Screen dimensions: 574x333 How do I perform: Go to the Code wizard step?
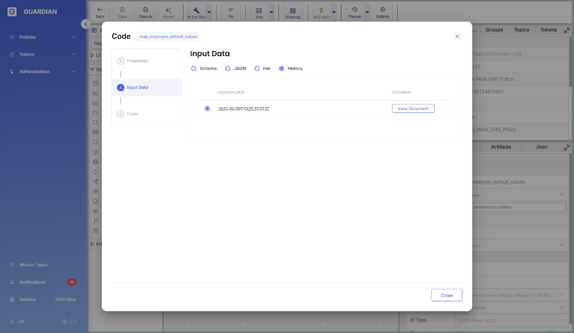point(132,114)
